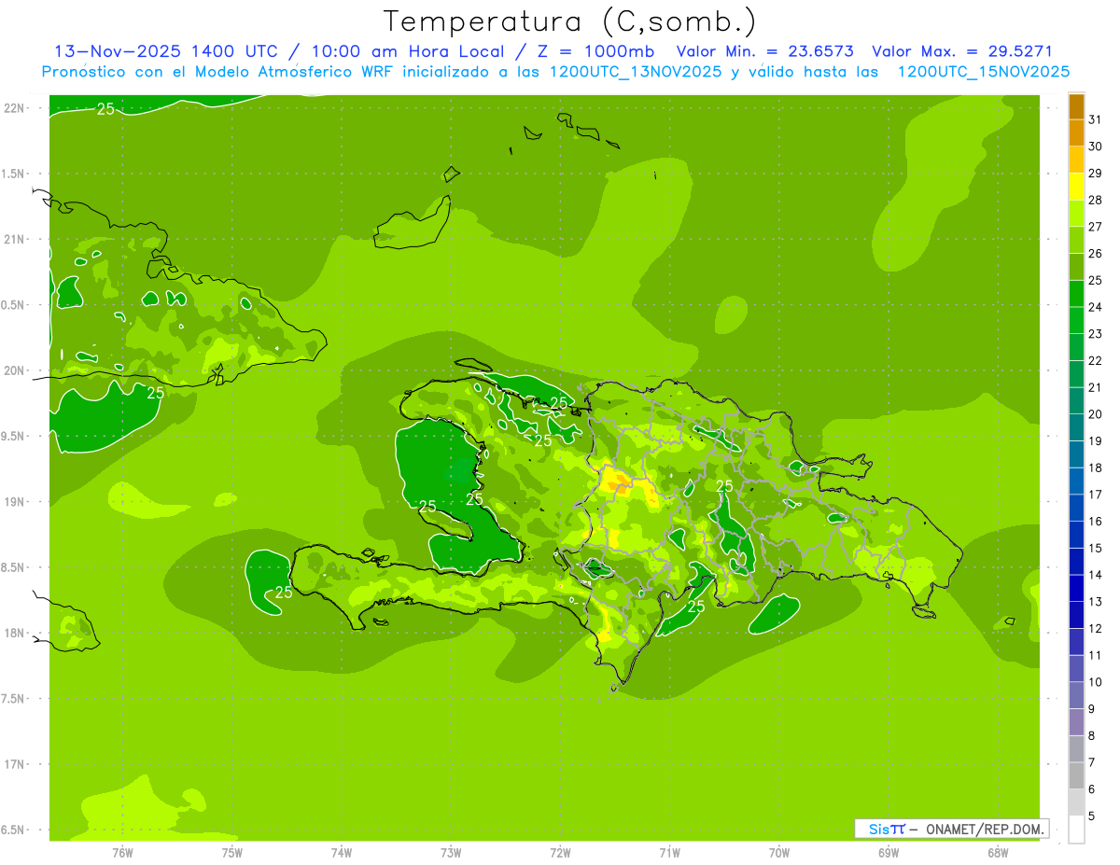Viewport: 1120px width, 865px height.
Task: Click the yellow hot spot in western Dominican Republic
Action: click(x=618, y=482)
